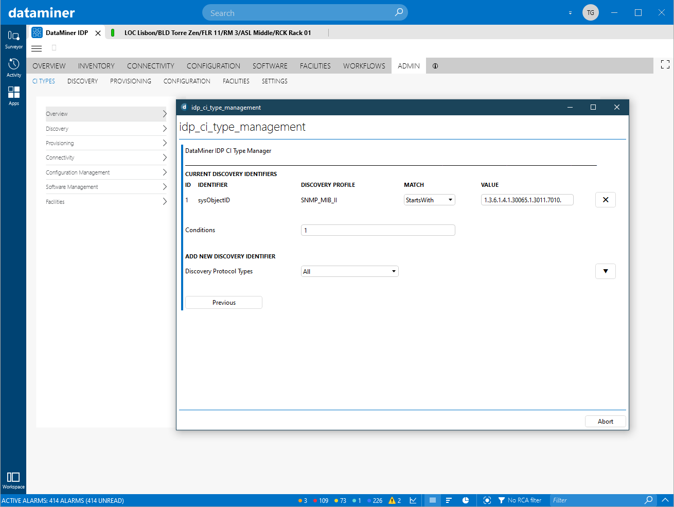Click the info icon next to ADMIN
The width and height of the screenshot is (674, 507).
click(x=435, y=66)
